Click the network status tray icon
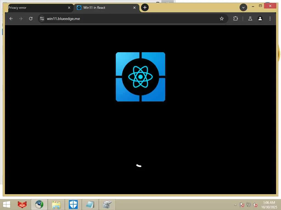281x210 pixels. click(x=249, y=205)
